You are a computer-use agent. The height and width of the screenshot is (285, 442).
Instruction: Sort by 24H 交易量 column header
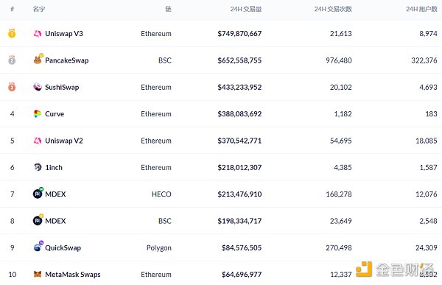(x=246, y=9)
